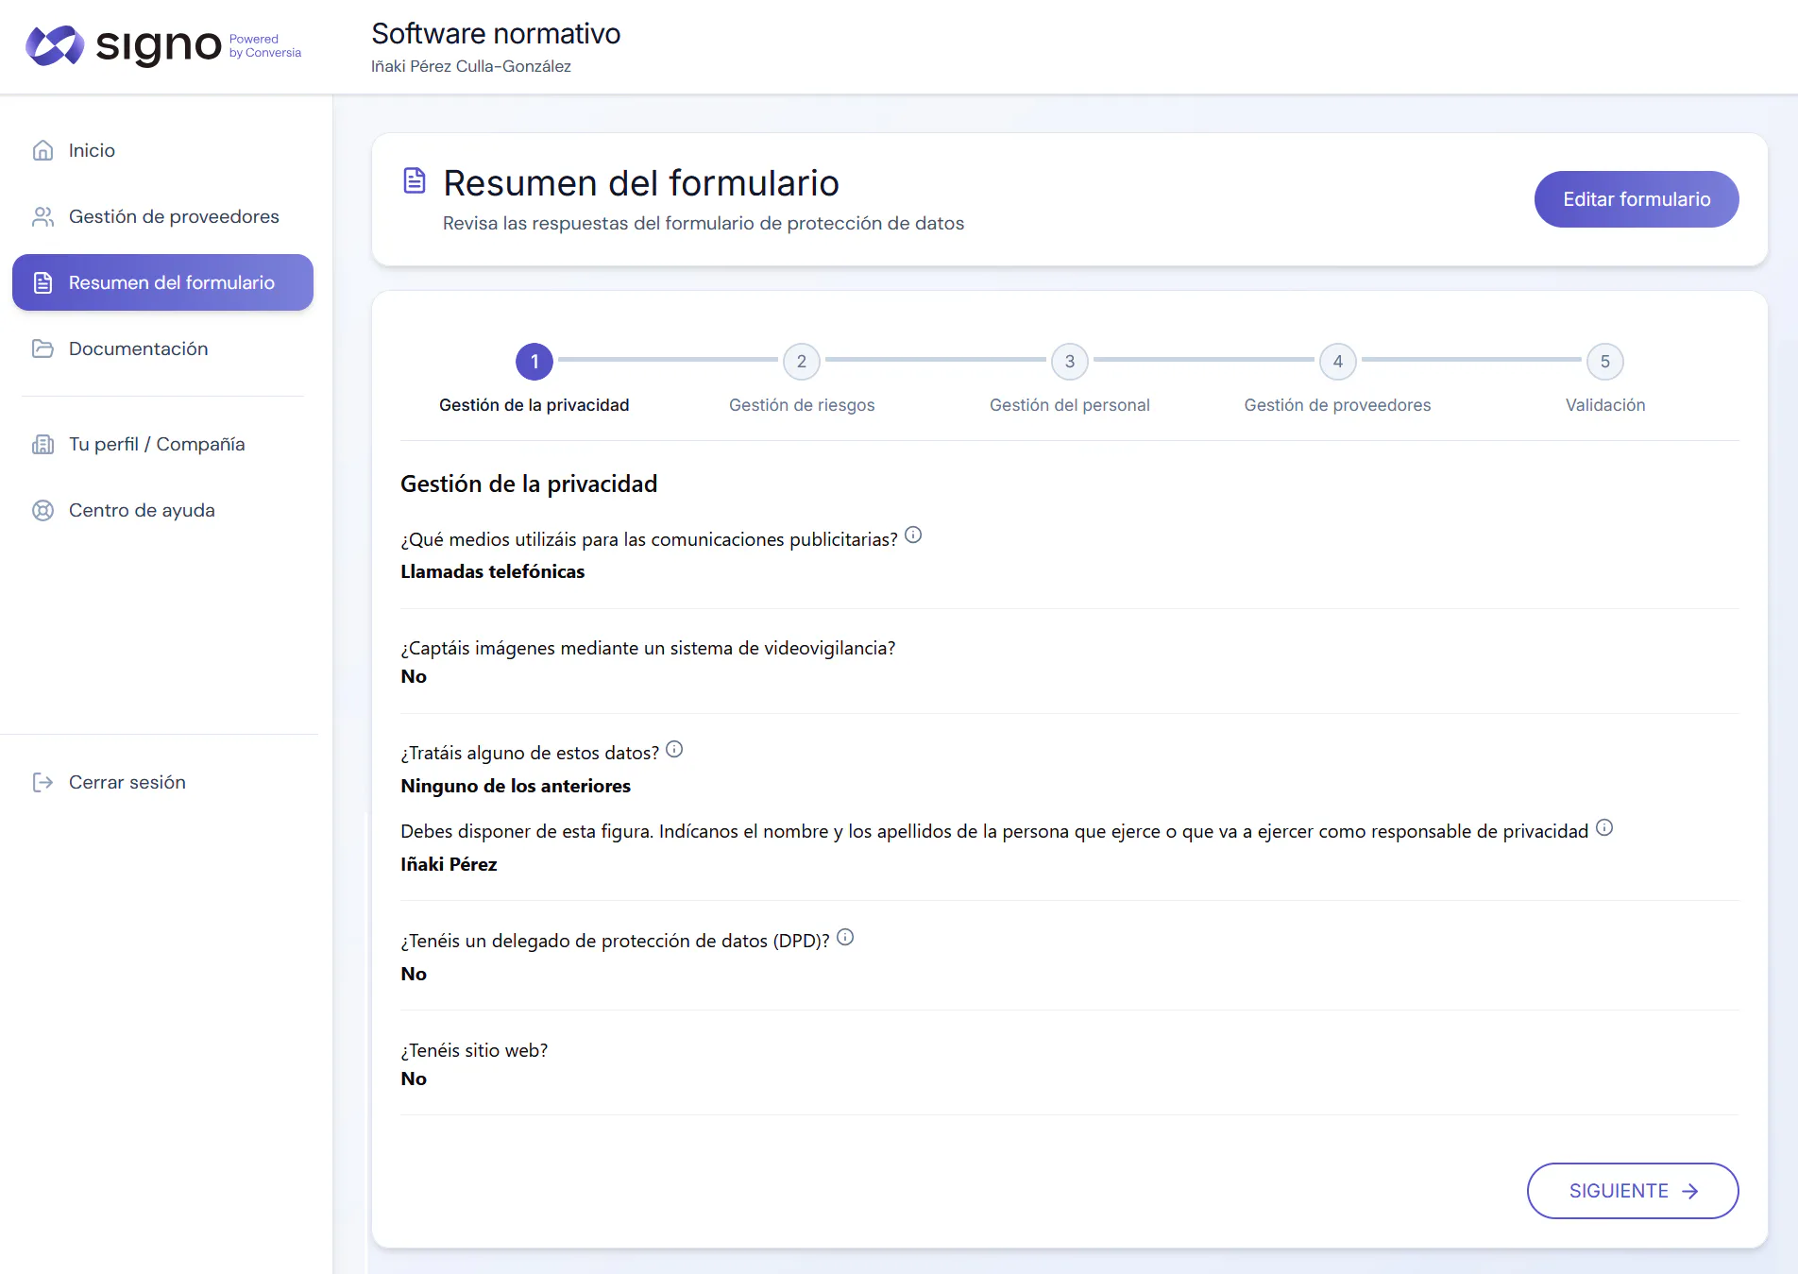
Task: Select Resumen del formulario sidebar item
Action: point(162,282)
